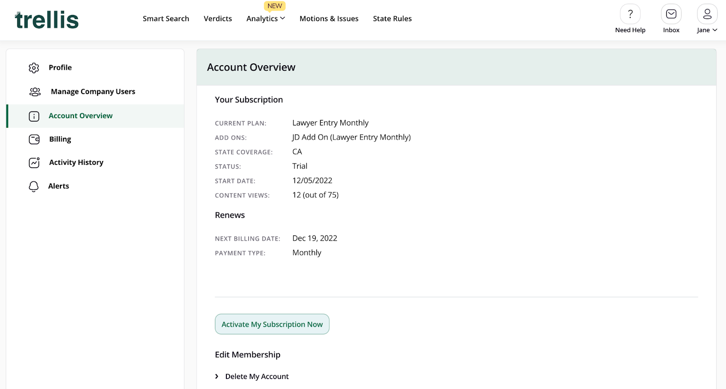The width and height of the screenshot is (726, 389).
Task: Click the plan value Lawyer Entry Monthly
Action: click(330, 123)
